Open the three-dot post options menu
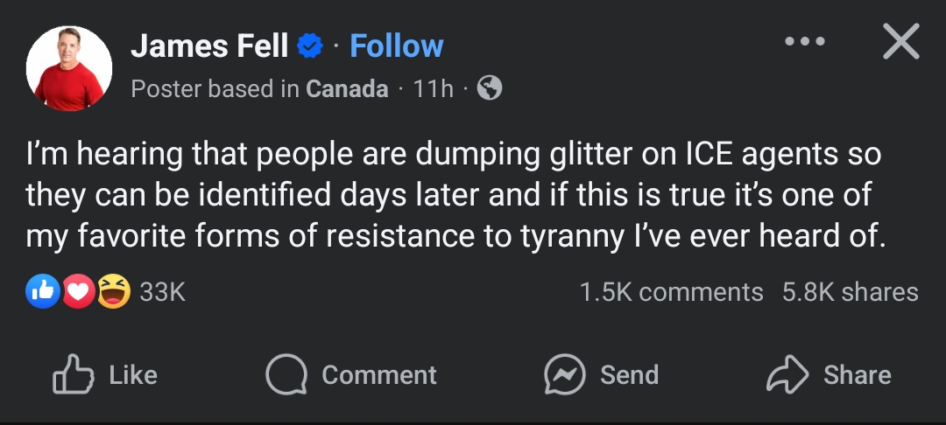This screenshot has height=425, width=946. tap(805, 41)
